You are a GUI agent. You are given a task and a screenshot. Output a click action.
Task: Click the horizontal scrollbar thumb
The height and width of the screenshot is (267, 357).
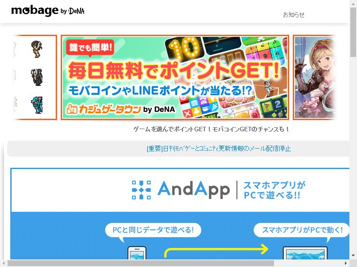tap(141, 263)
